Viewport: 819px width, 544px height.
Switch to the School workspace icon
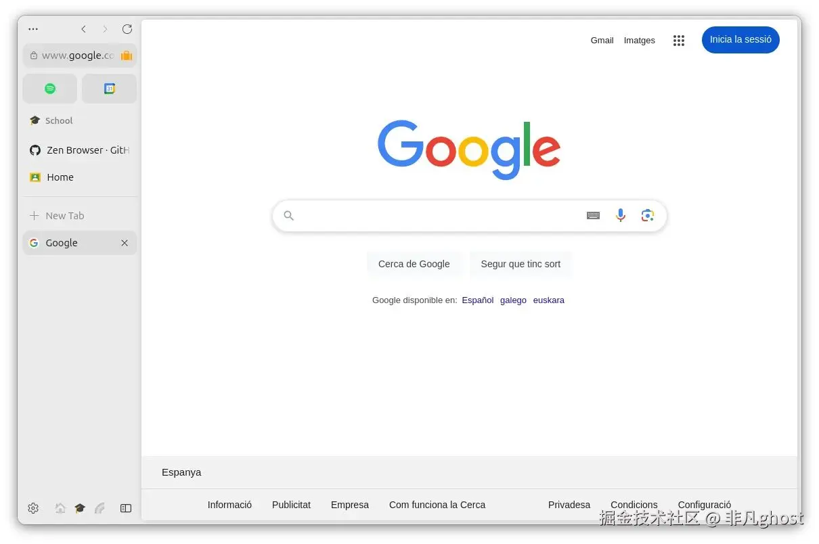tap(80, 508)
